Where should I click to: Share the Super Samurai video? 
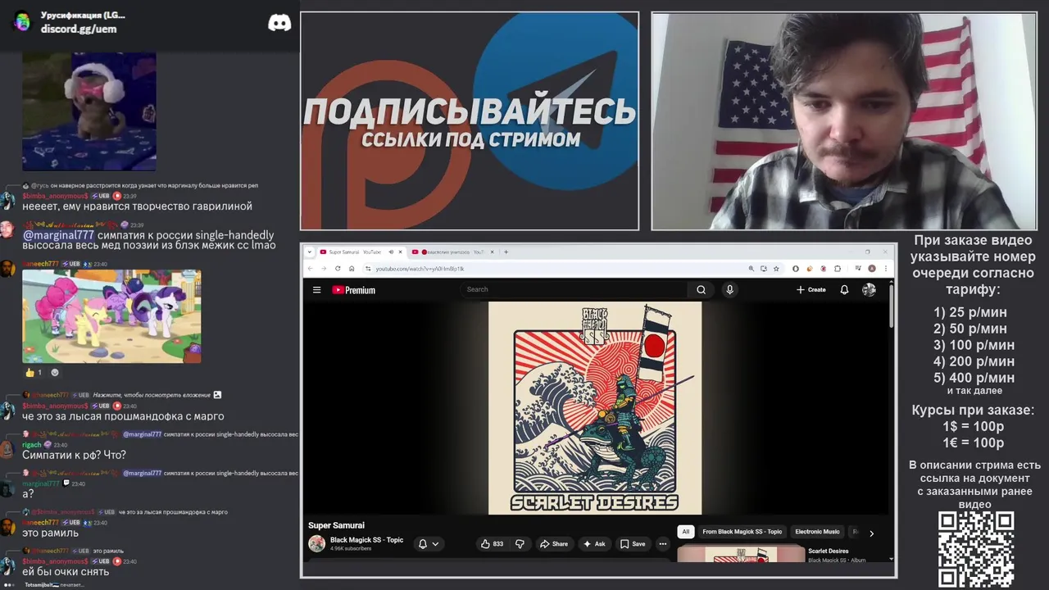(553, 544)
